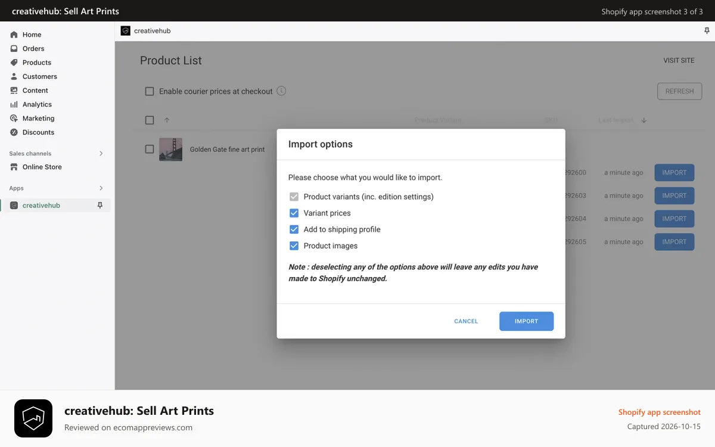Expand the Apps section chevron
Viewport: 715px width, 447px height.
point(101,188)
